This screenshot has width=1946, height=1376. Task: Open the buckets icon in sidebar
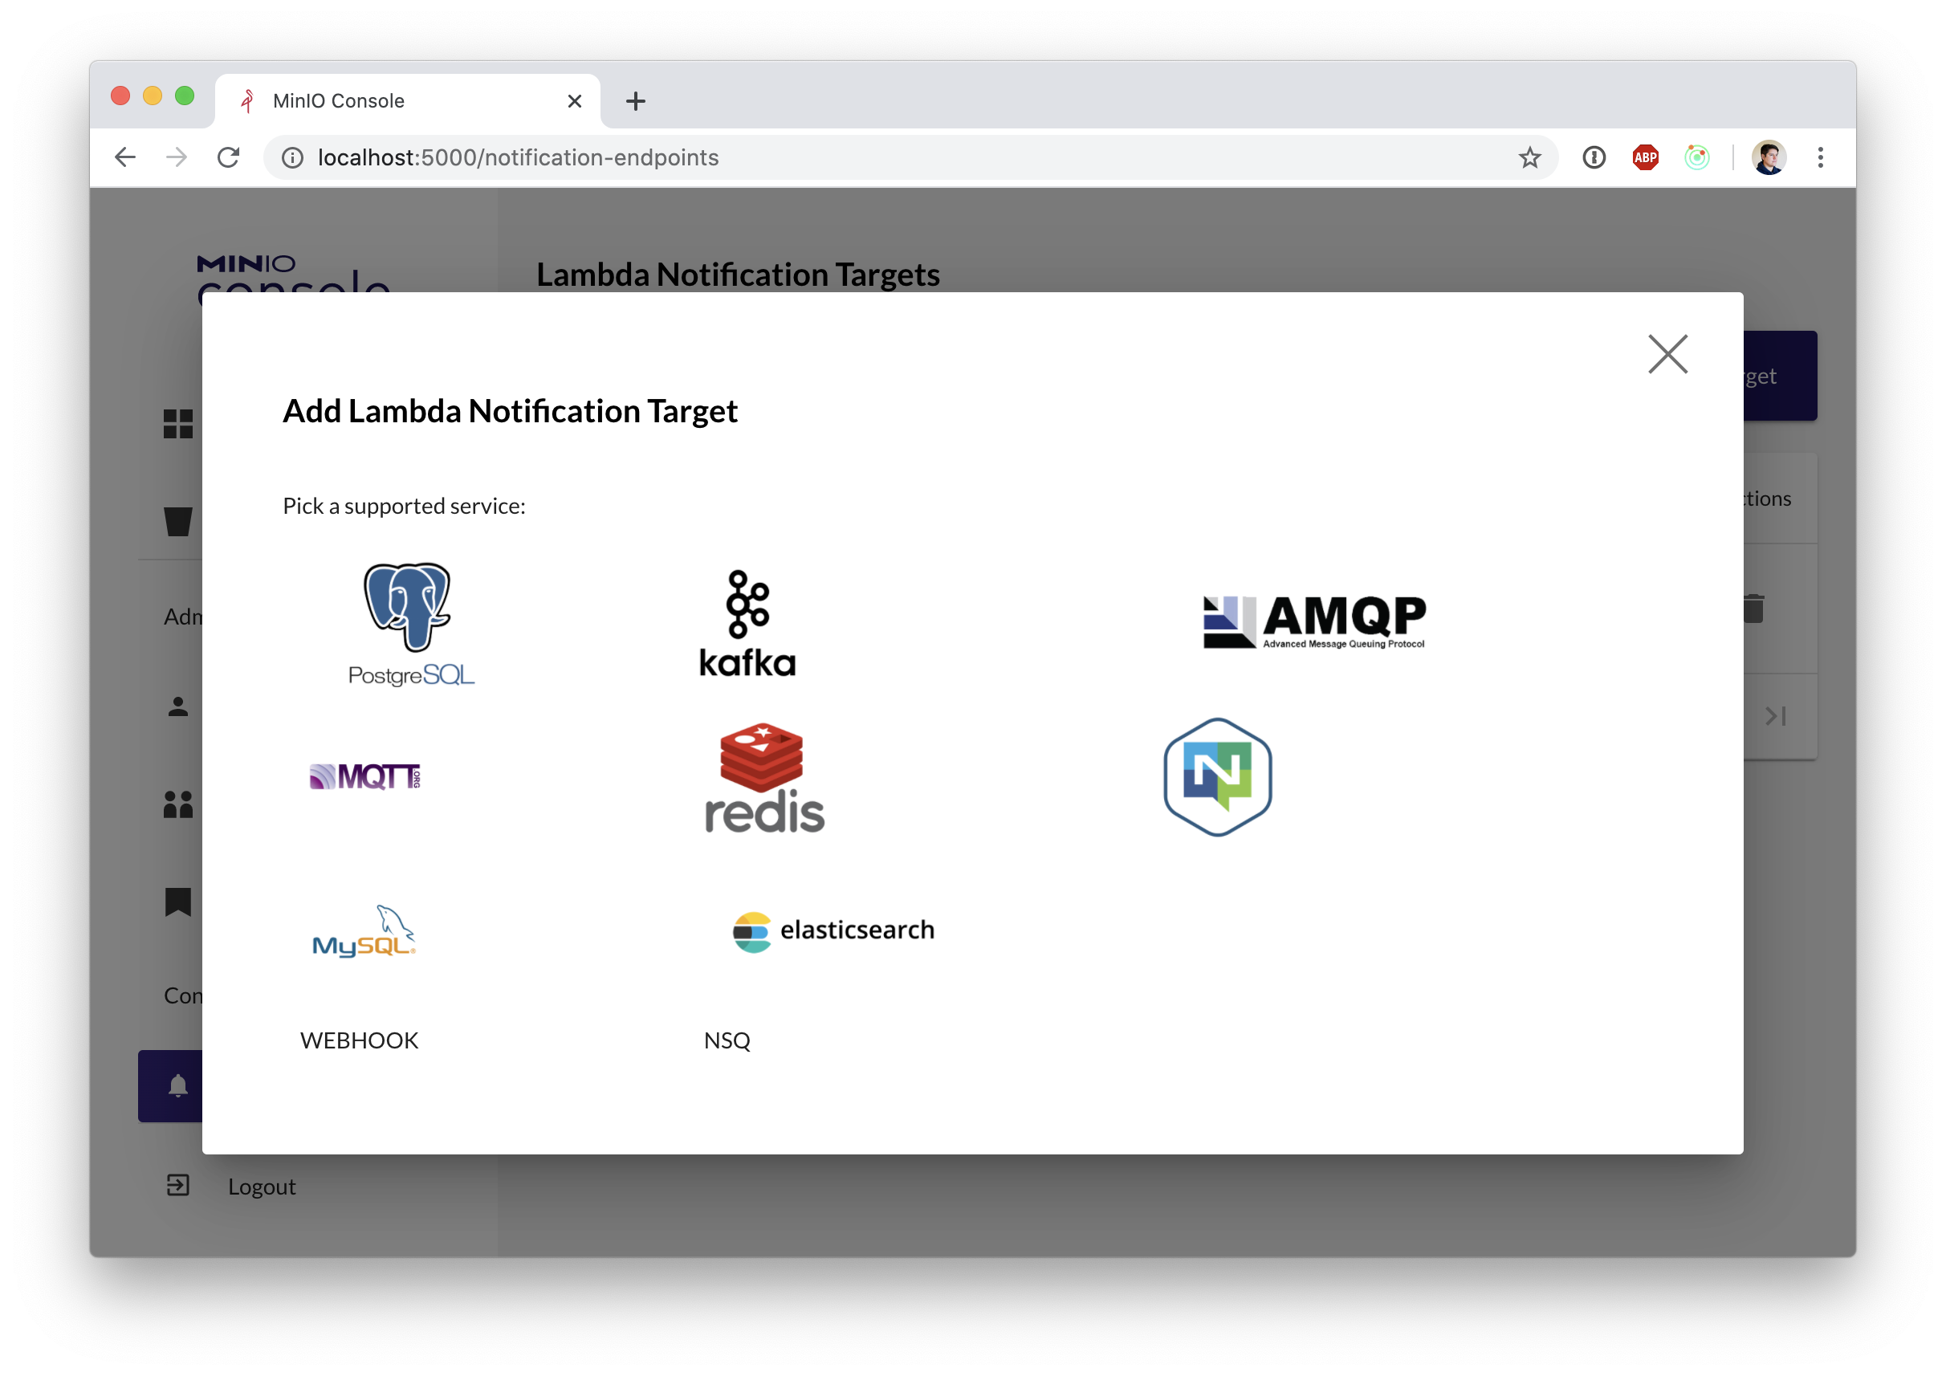(178, 521)
